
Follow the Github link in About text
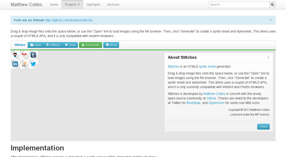(x=211, y=98)
